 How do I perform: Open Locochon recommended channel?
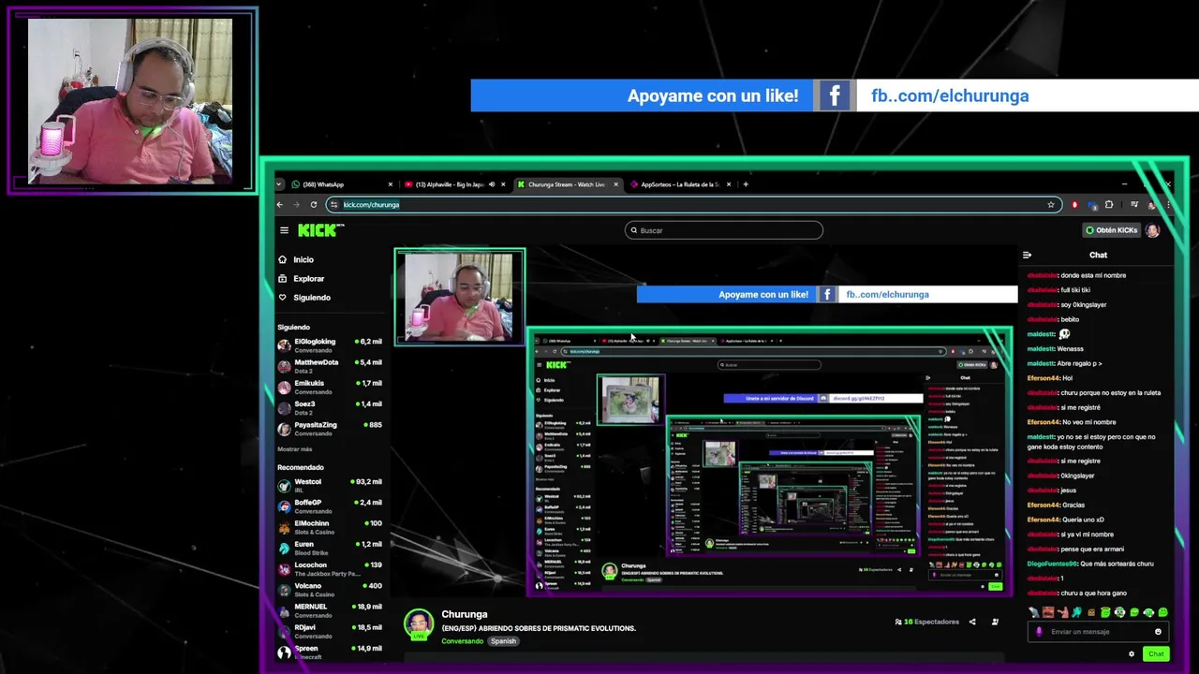[330, 569]
